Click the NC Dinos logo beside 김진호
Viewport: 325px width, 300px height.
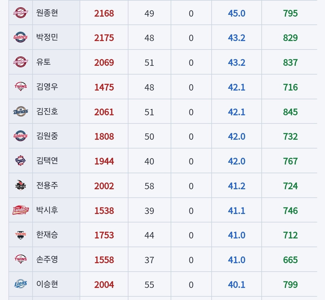pos(21,111)
